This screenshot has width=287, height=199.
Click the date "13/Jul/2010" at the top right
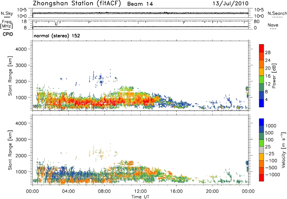(230, 4)
